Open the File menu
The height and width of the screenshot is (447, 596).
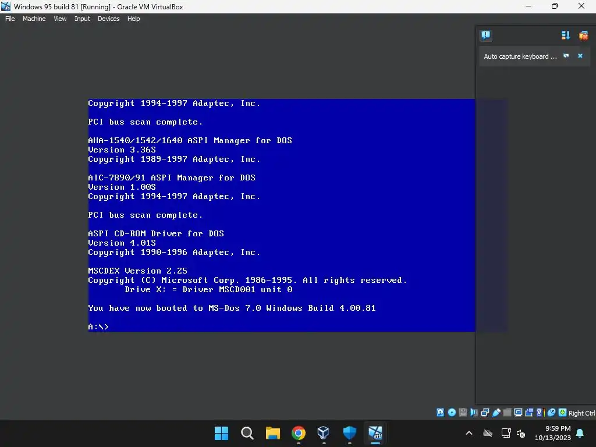click(10, 19)
